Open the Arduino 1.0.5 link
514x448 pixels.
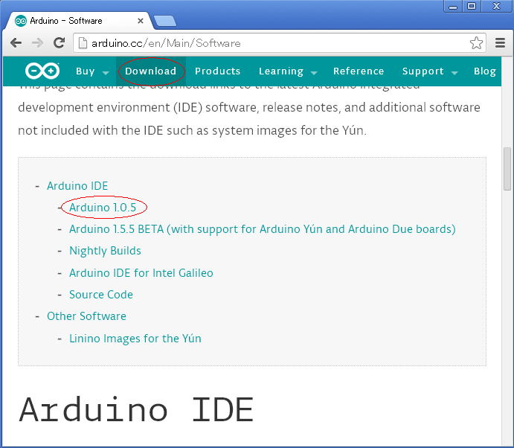click(103, 208)
